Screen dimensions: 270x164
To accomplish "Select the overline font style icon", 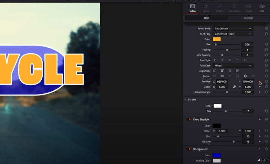I will pos(222,60).
